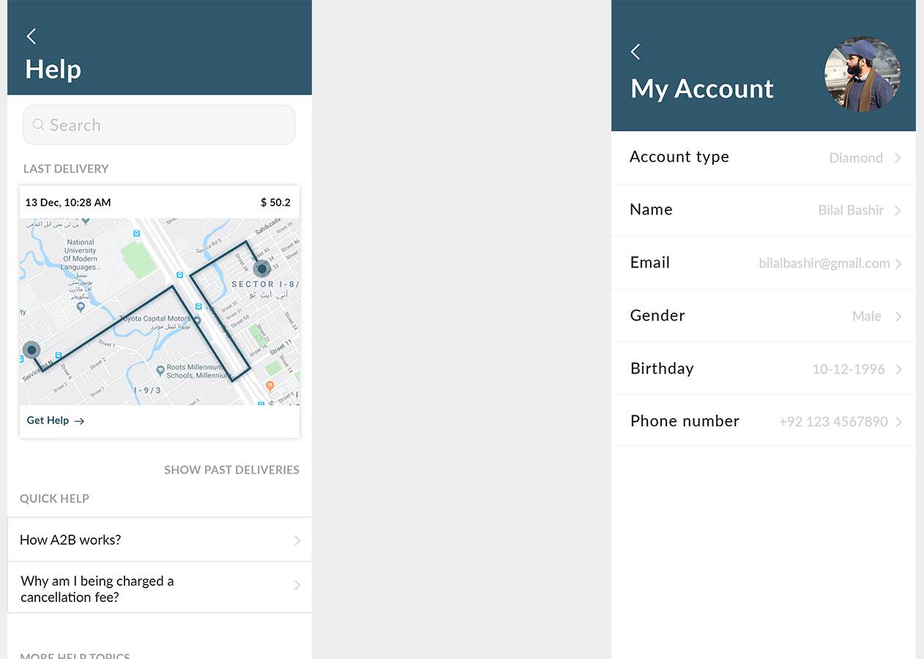Tap Show Past Deliveries
The image size is (924, 659).
231,470
